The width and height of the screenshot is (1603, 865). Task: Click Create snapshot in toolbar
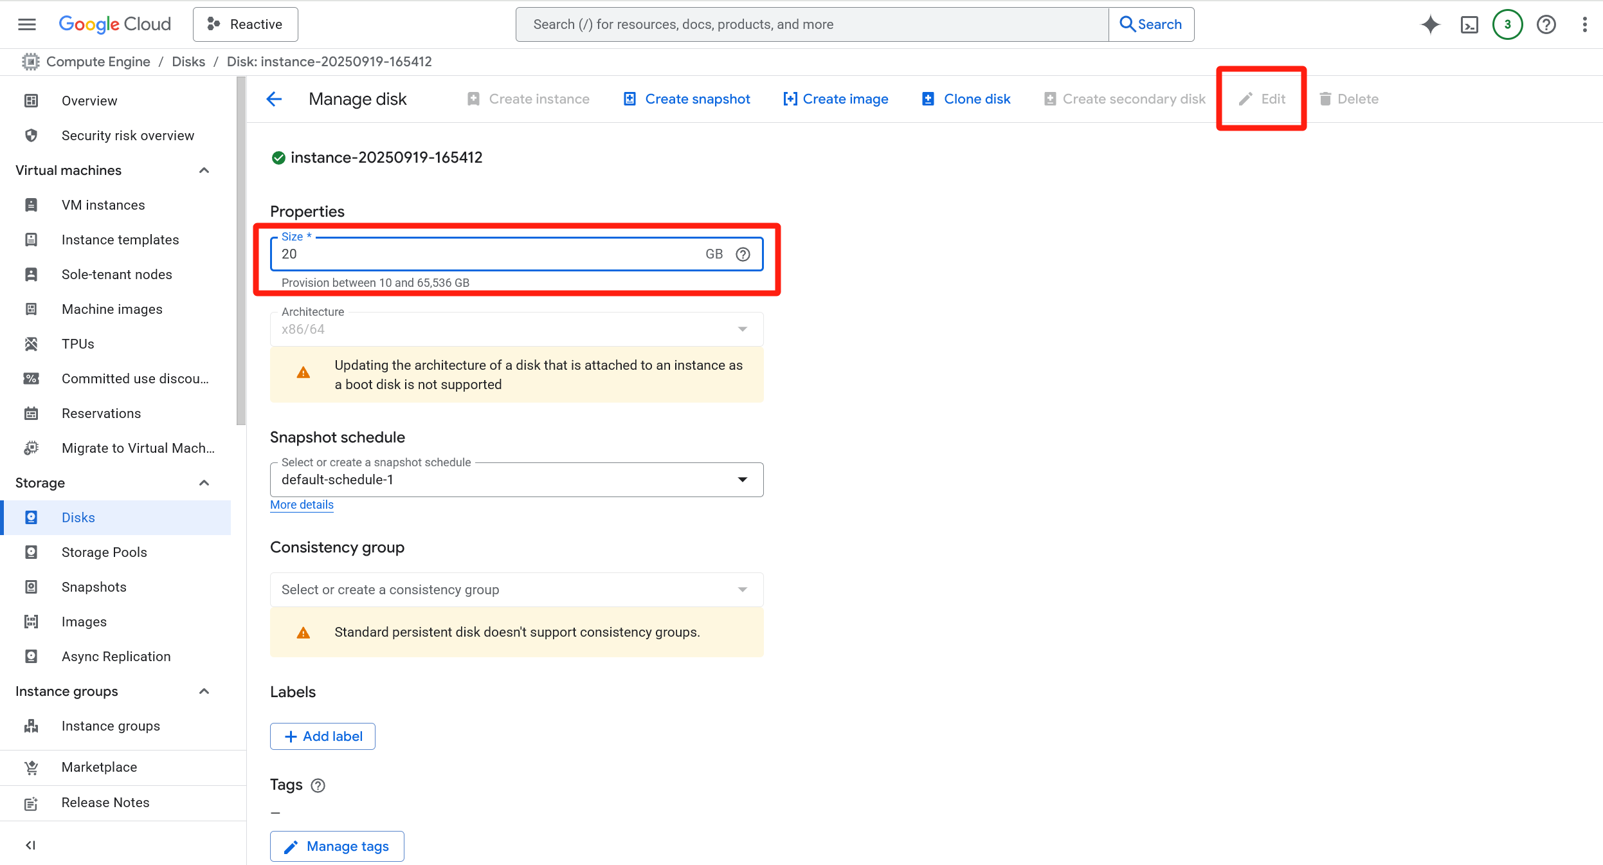(686, 99)
